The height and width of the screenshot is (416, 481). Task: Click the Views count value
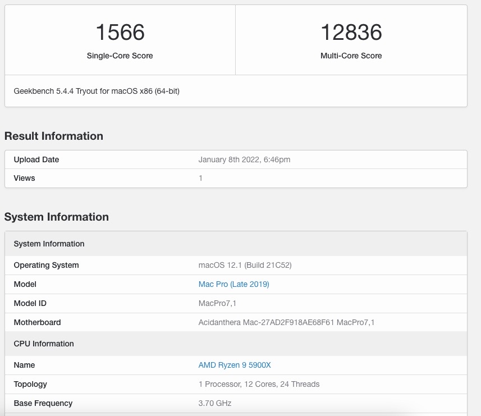[200, 178]
